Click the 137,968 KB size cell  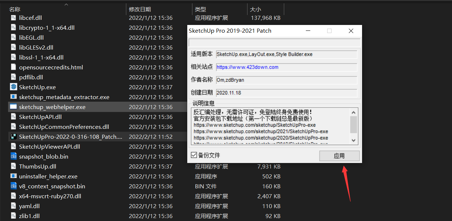(265, 18)
